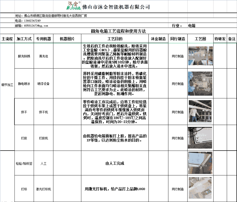Click the 烘干 row process photo
Image resolution: width=237 pixels, height=202 pixels.
pos(200,112)
